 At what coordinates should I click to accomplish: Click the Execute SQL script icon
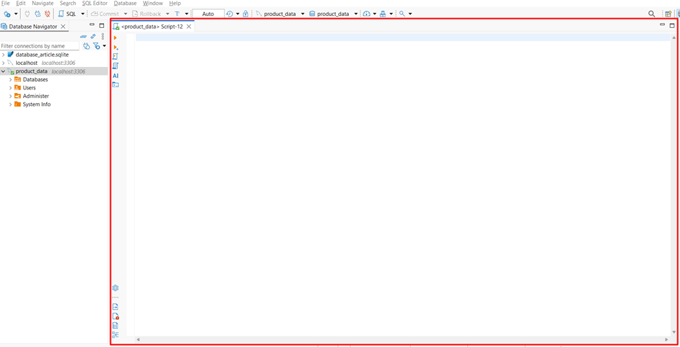[115, 57]
